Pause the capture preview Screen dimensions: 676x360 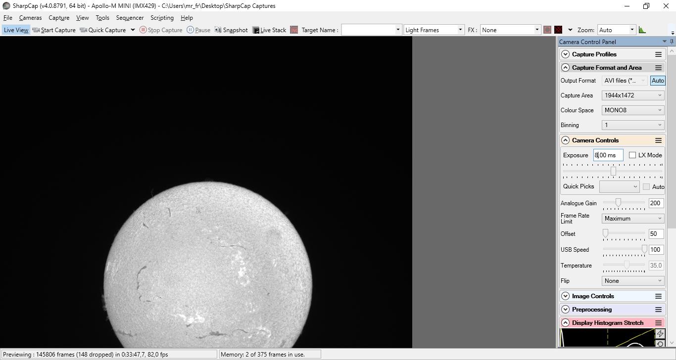[198, 30]
